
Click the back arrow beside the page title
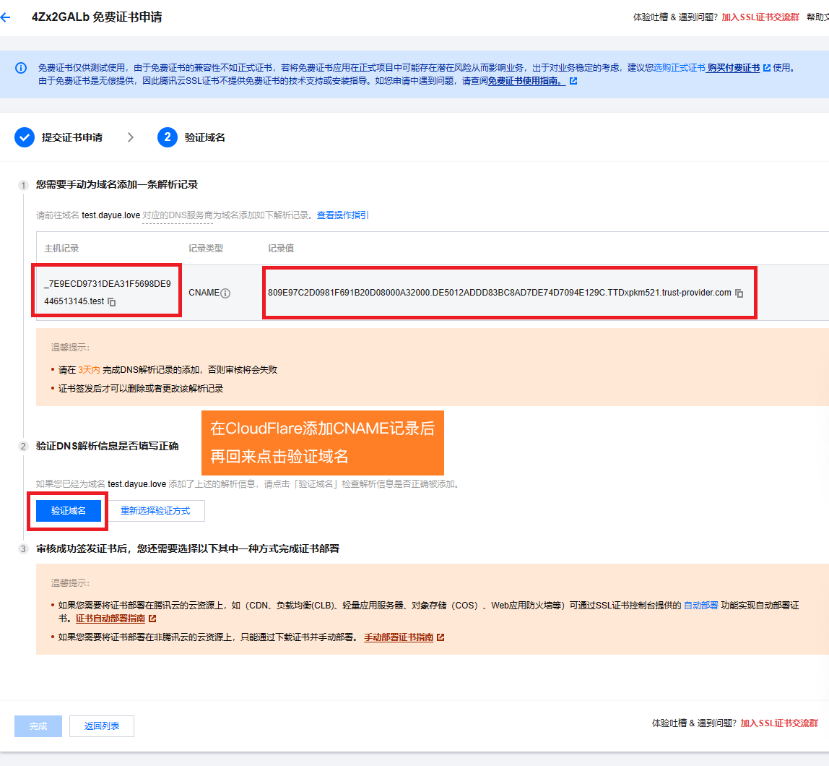pos(6,17)
